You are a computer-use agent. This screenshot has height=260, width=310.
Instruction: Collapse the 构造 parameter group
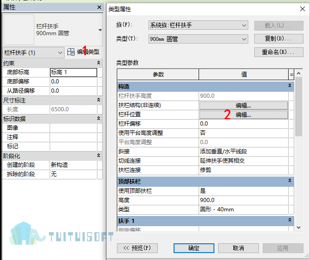290,85
